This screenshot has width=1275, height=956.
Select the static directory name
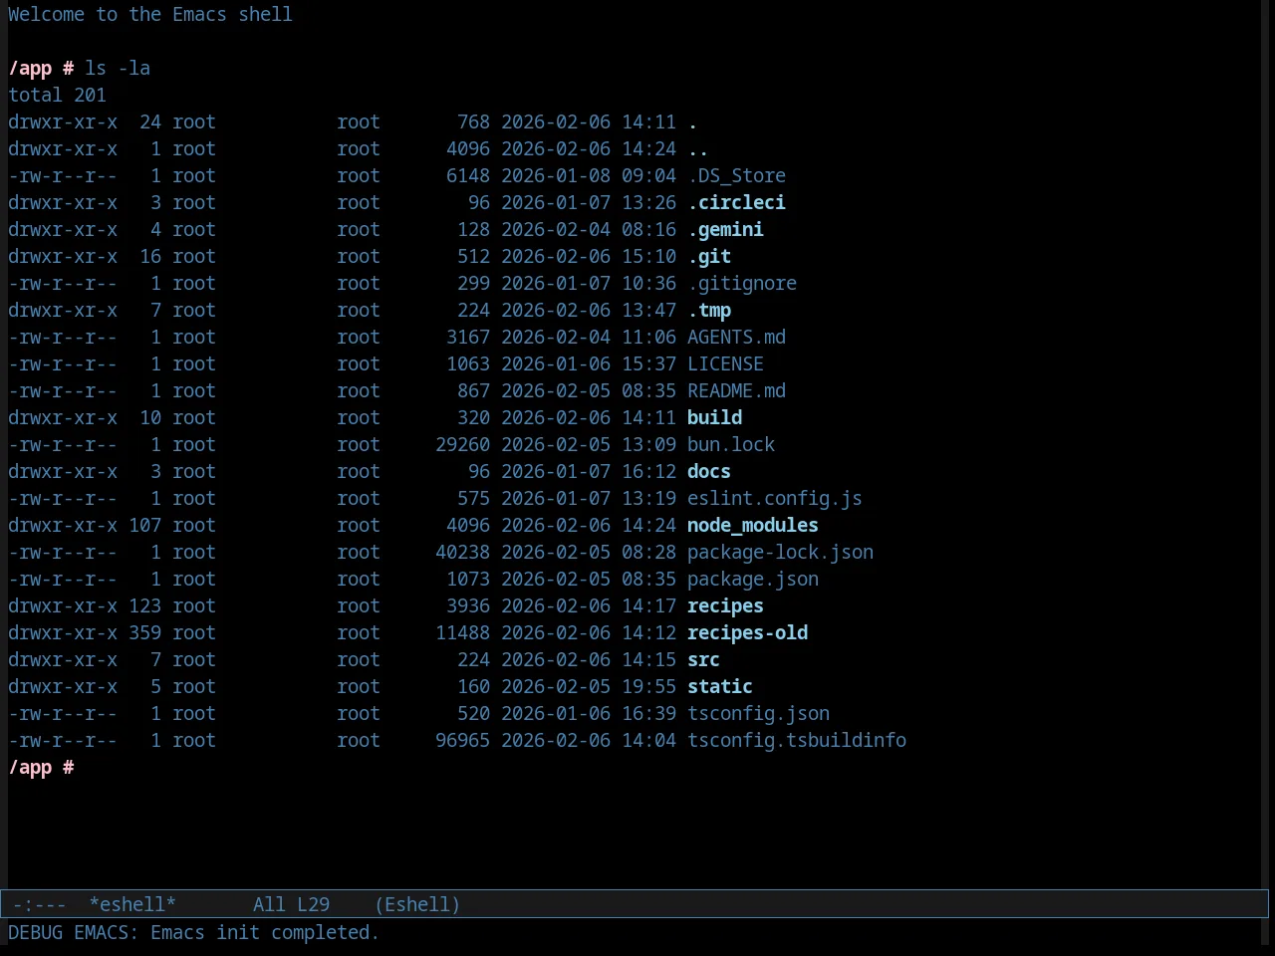tap(720, 686)
